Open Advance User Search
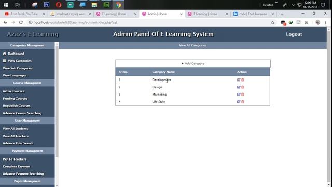 pos(18,143)
